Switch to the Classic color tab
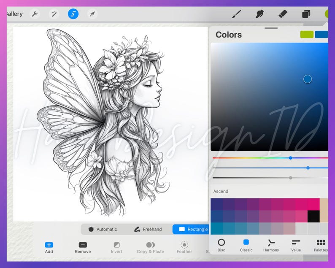 (246, 245)
